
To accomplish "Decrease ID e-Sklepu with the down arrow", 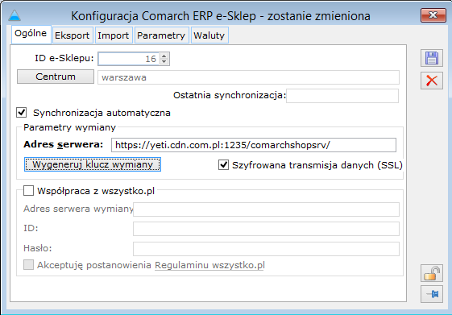I will pos(164,62).
